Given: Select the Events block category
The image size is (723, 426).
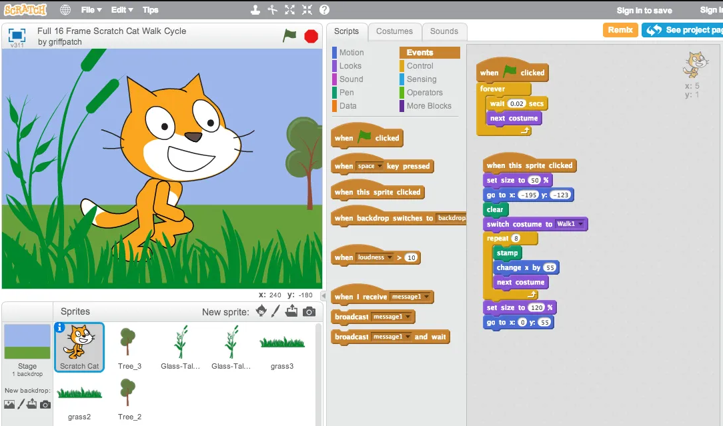Looking at the screenshot, I should click(x=430, y=53).
